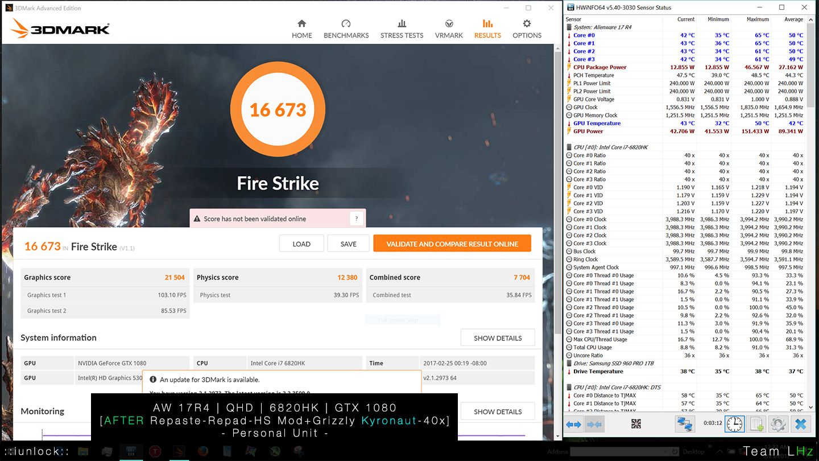
Task: Select the Drive: Samsung SSD 960 PRO group
Action: (x=685, y=363)
